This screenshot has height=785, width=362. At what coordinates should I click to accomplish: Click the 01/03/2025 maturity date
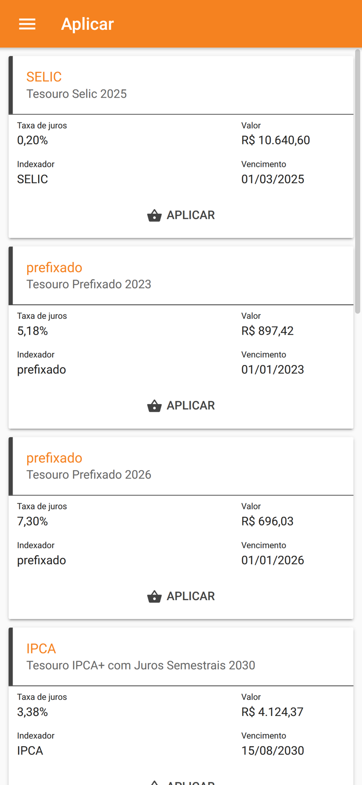coord(273,179)
